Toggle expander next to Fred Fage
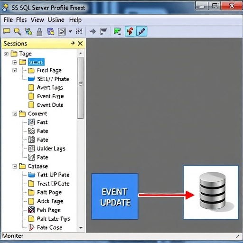Screen dimensions: 243x243 [x=14, y=70]
